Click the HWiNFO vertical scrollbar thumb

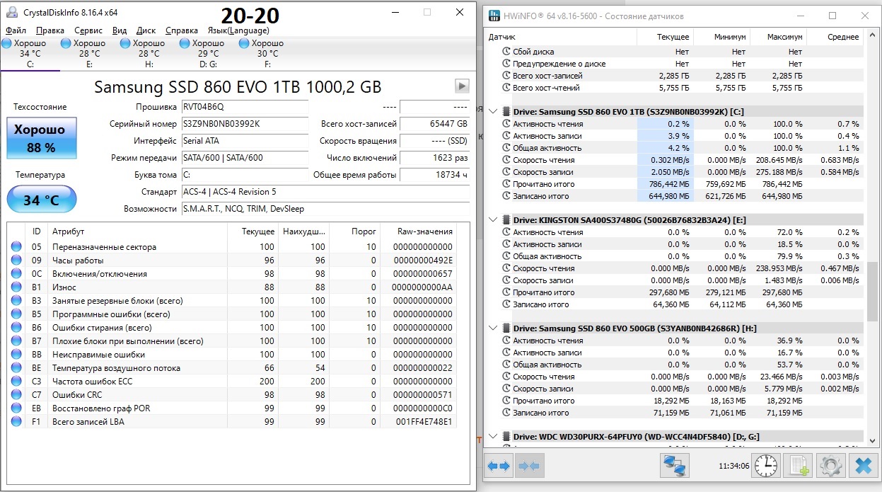click(x=873, y=291)
